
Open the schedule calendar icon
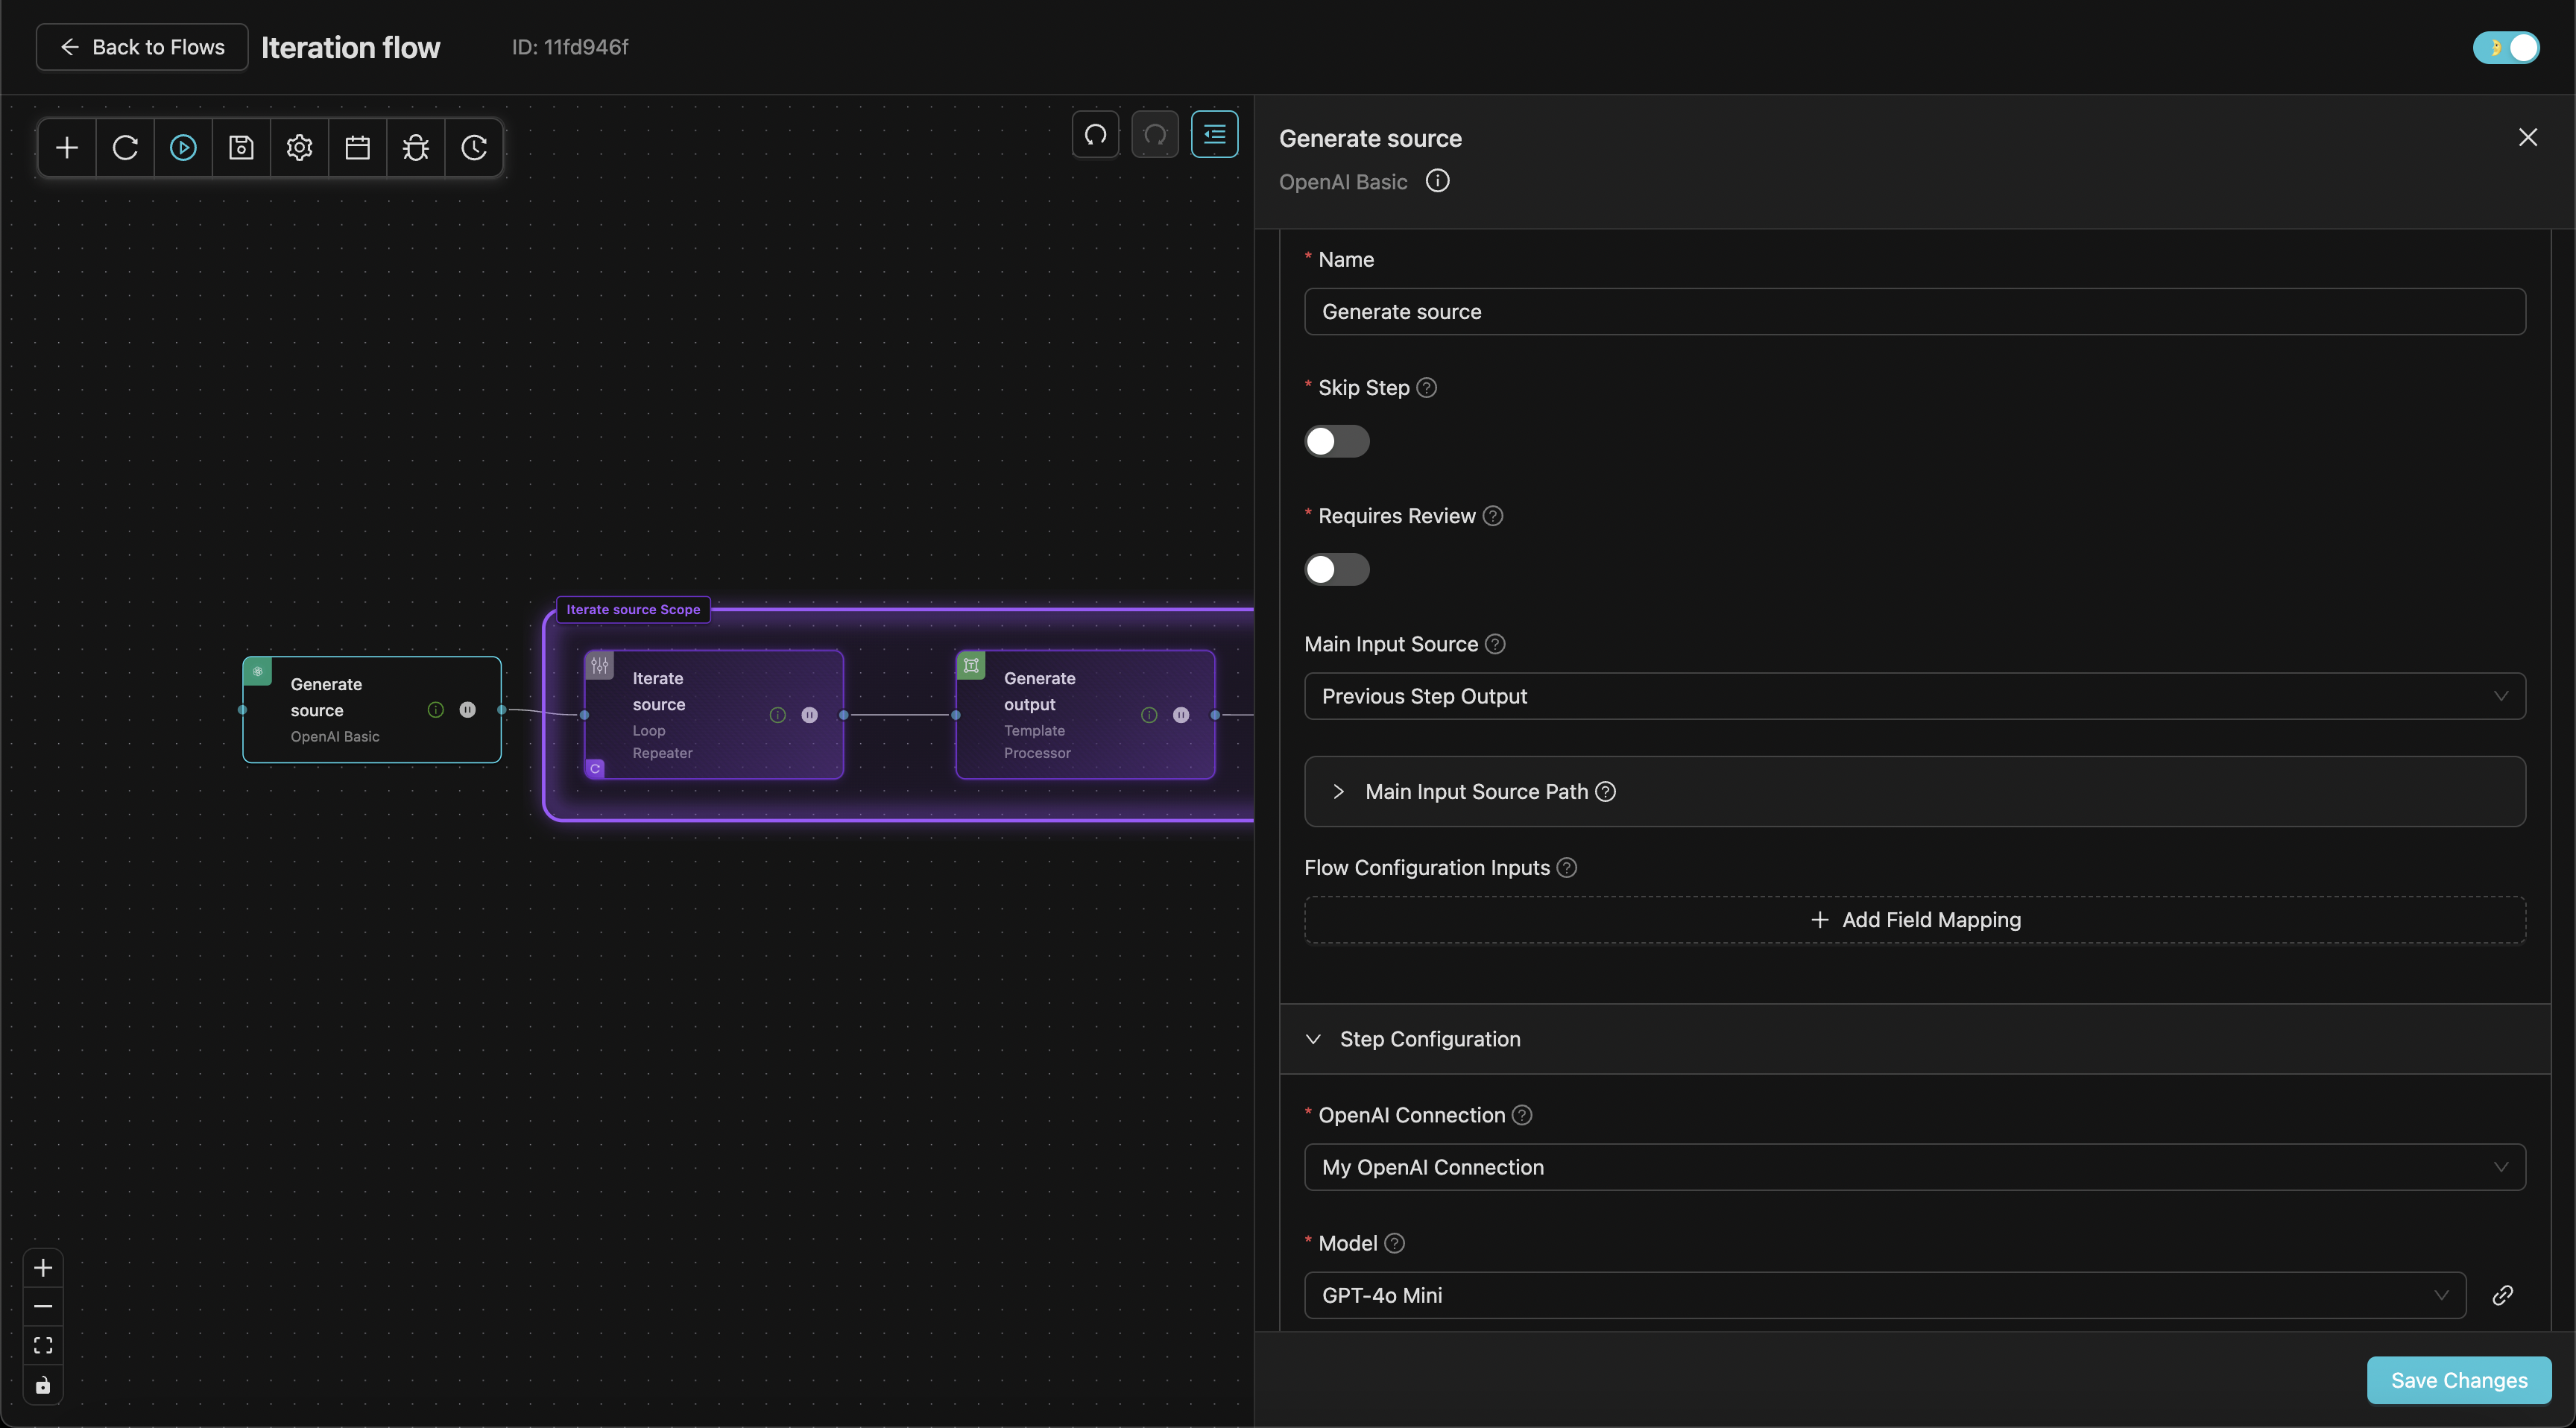click(x=357, y=148)
